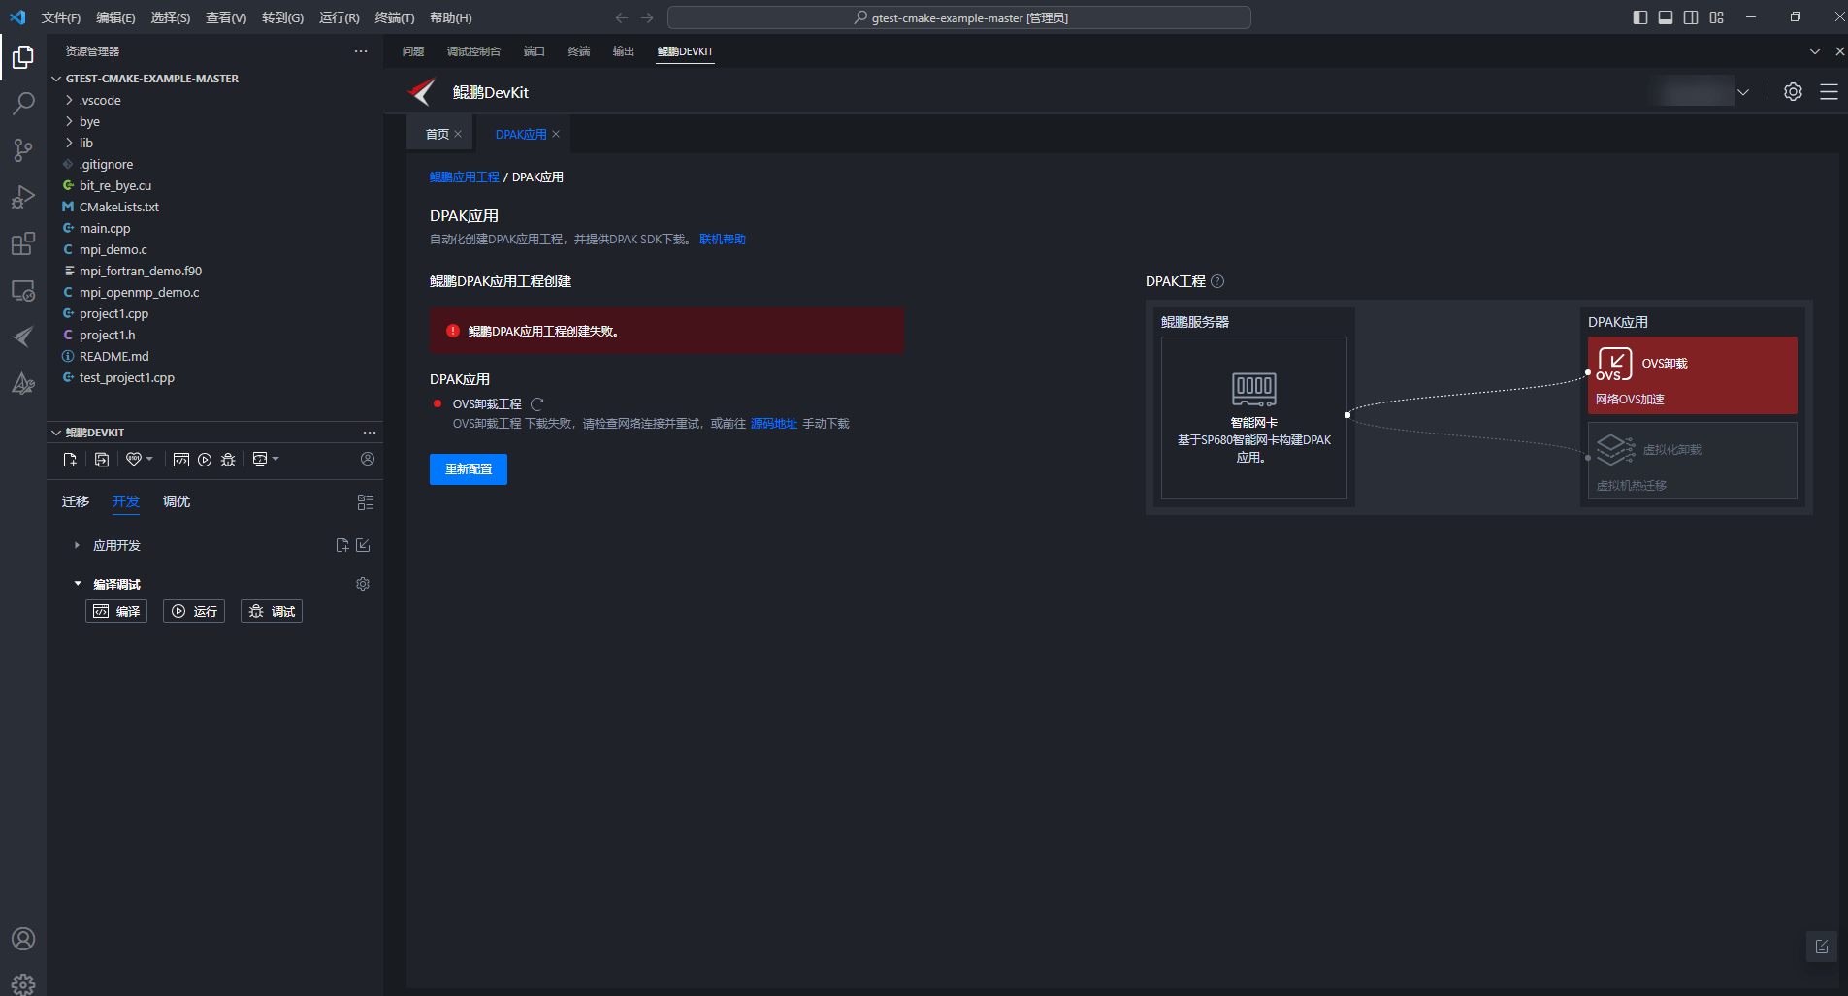Screen dimensions: 1848x996
Task: Open the Search view in activity bar
Action: (23, 103)
